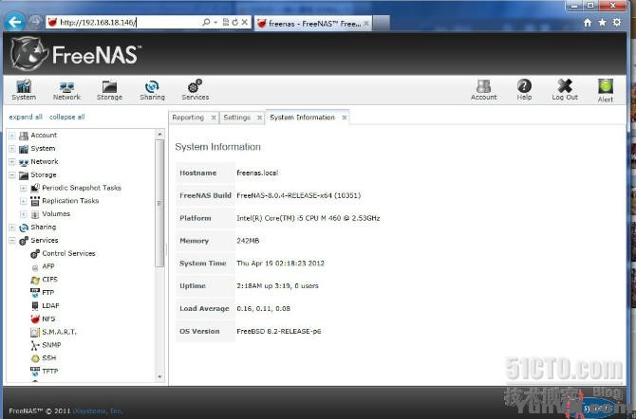Open browser tools gear

click(616, 23)
